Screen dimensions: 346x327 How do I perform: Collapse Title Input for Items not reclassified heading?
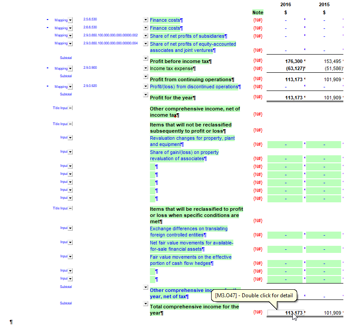[x=70, y=124]
